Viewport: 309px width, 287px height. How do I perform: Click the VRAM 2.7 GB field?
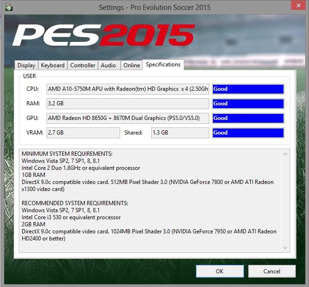point(83,133)
